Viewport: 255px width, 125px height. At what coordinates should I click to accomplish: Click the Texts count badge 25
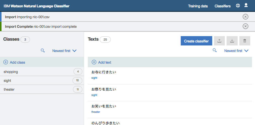coord(105,39)
